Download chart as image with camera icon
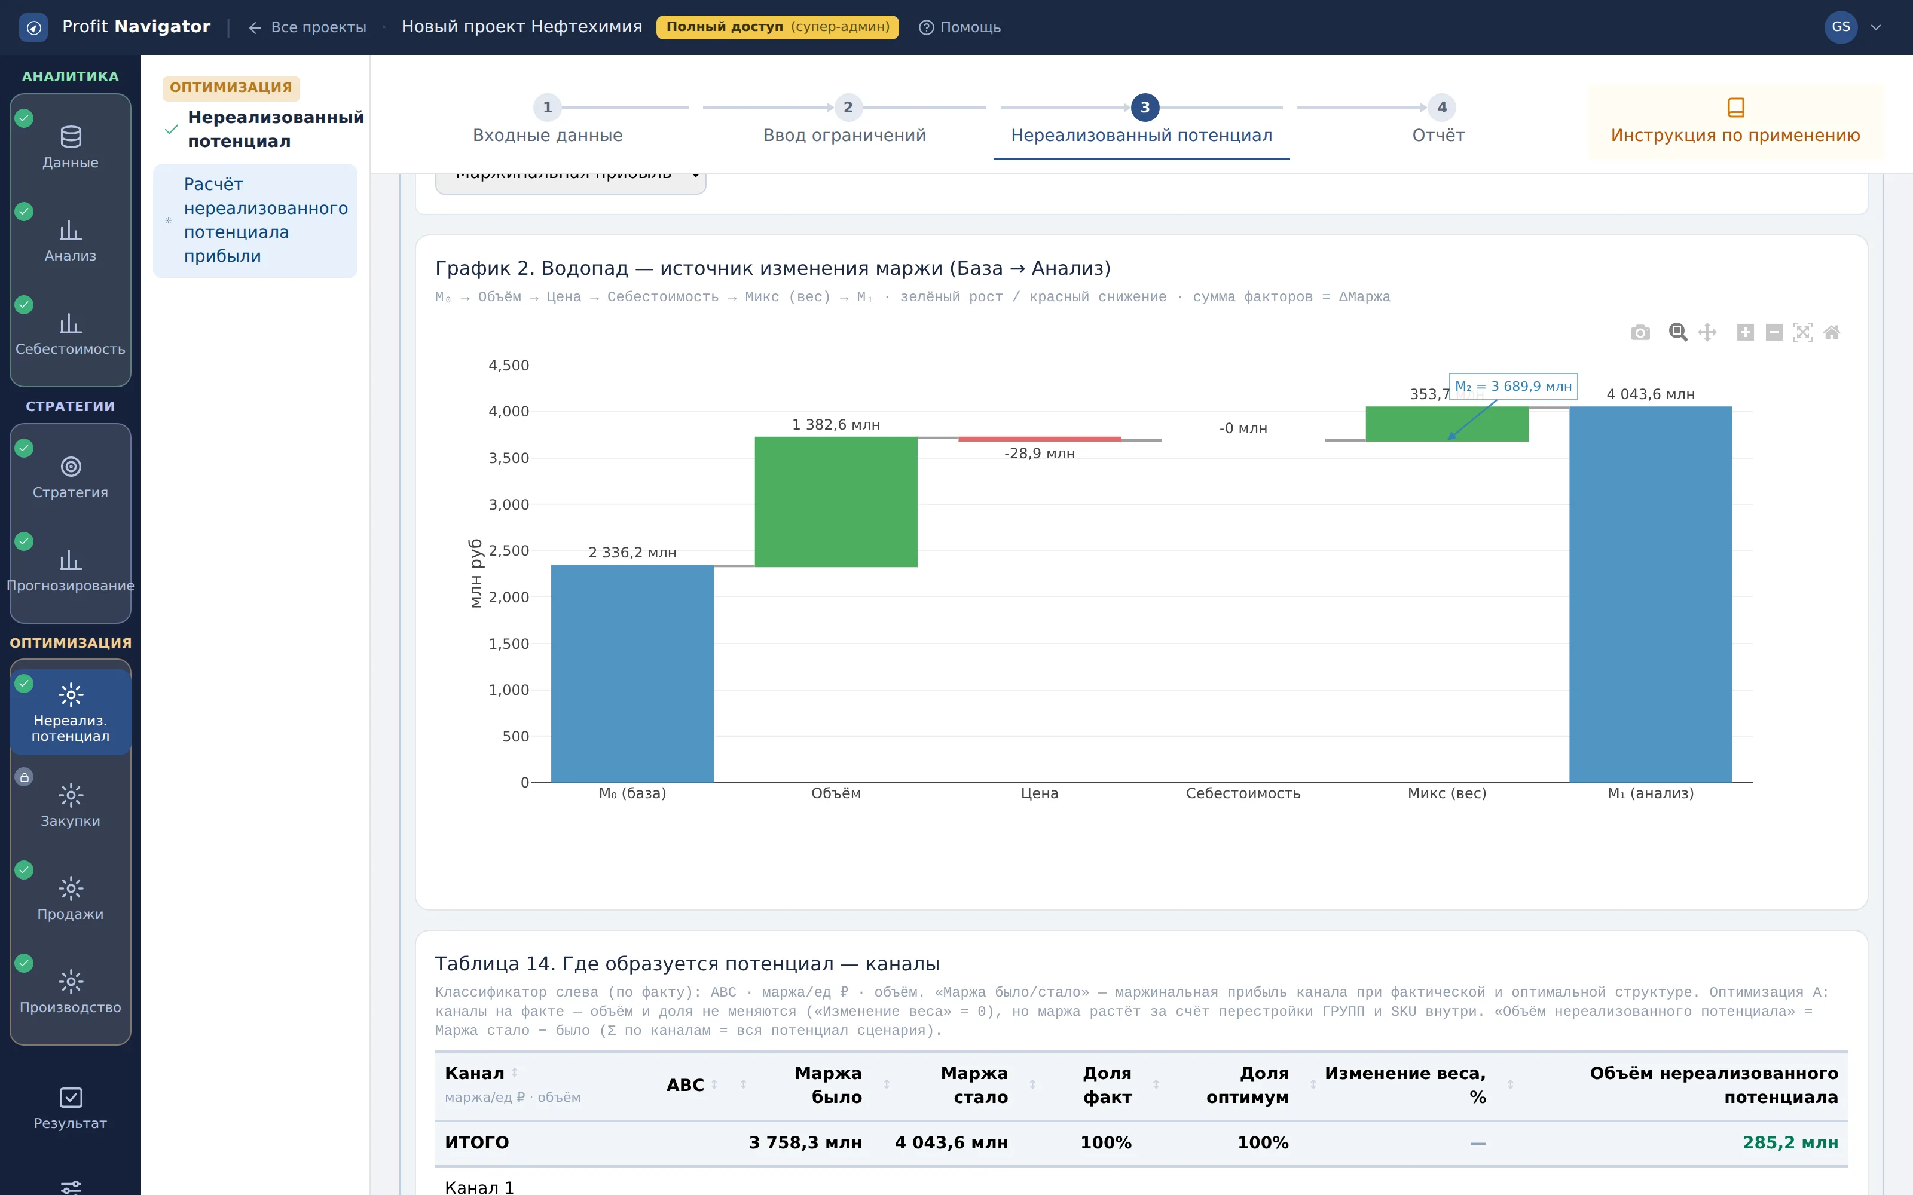Image resolution: width=1913 pixels, height=1195 pixels. tap(1640, 333)
